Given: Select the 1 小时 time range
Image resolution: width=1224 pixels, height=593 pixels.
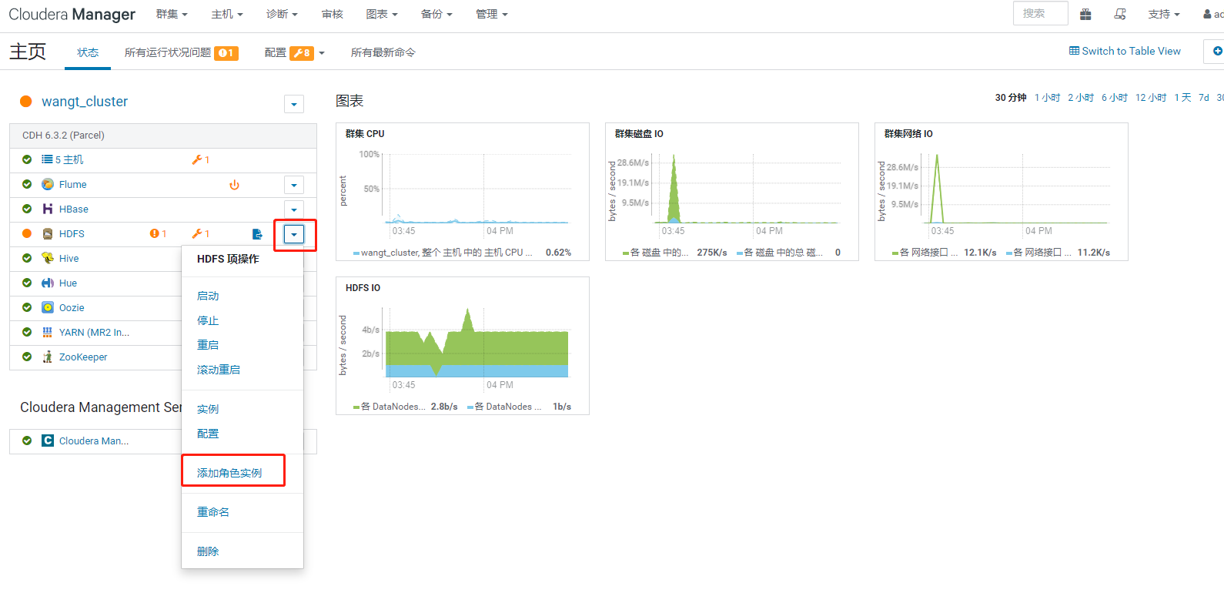Looking at the screenshot, I should (1047, 98).
